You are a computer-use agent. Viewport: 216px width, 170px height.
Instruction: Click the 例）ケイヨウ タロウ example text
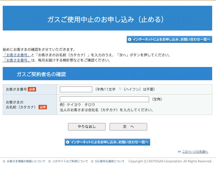pos(77,105)
